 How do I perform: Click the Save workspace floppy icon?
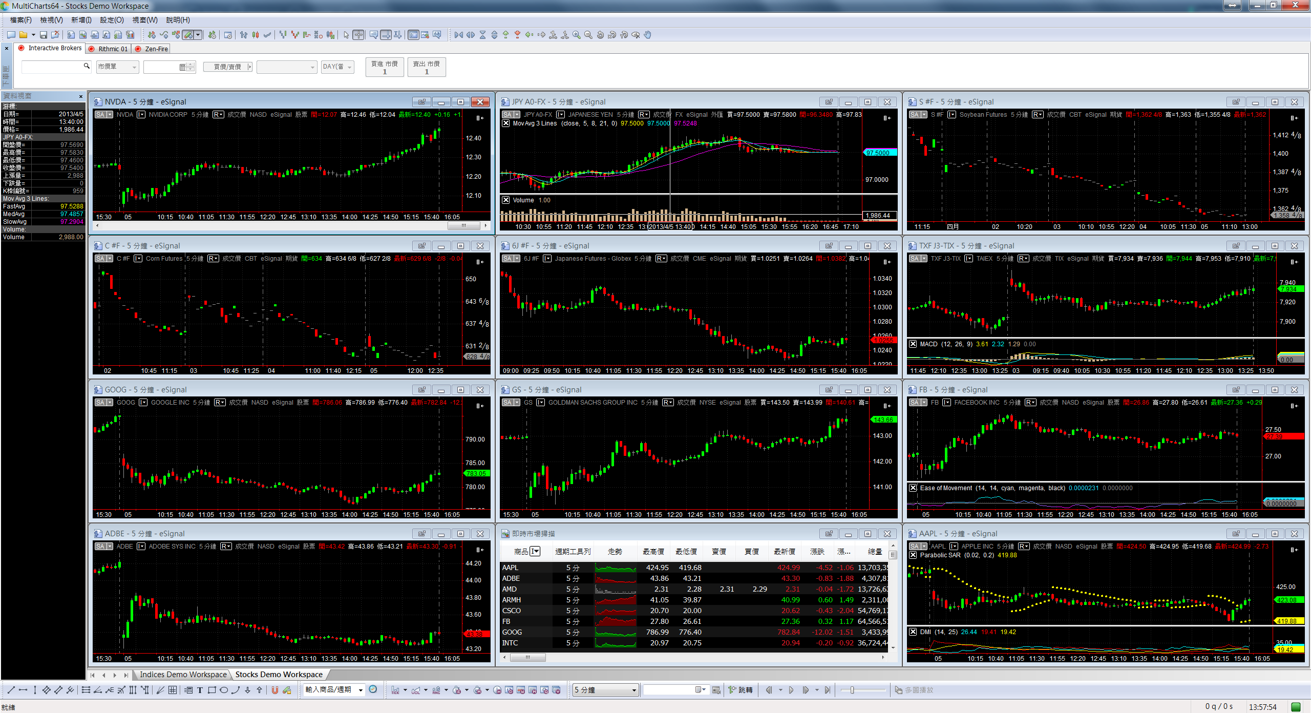[x=44, y=35]
